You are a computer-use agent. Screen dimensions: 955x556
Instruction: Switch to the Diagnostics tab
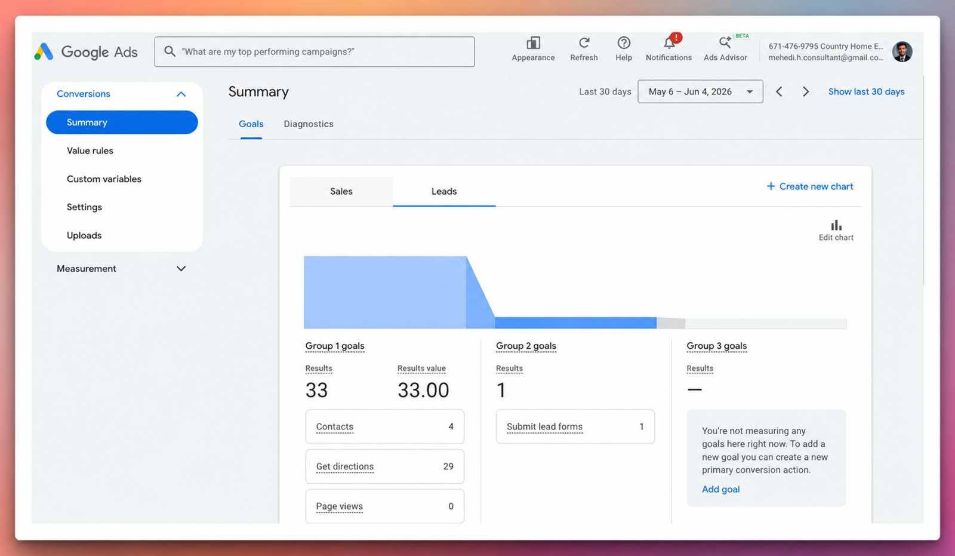(x=309, y=124)
